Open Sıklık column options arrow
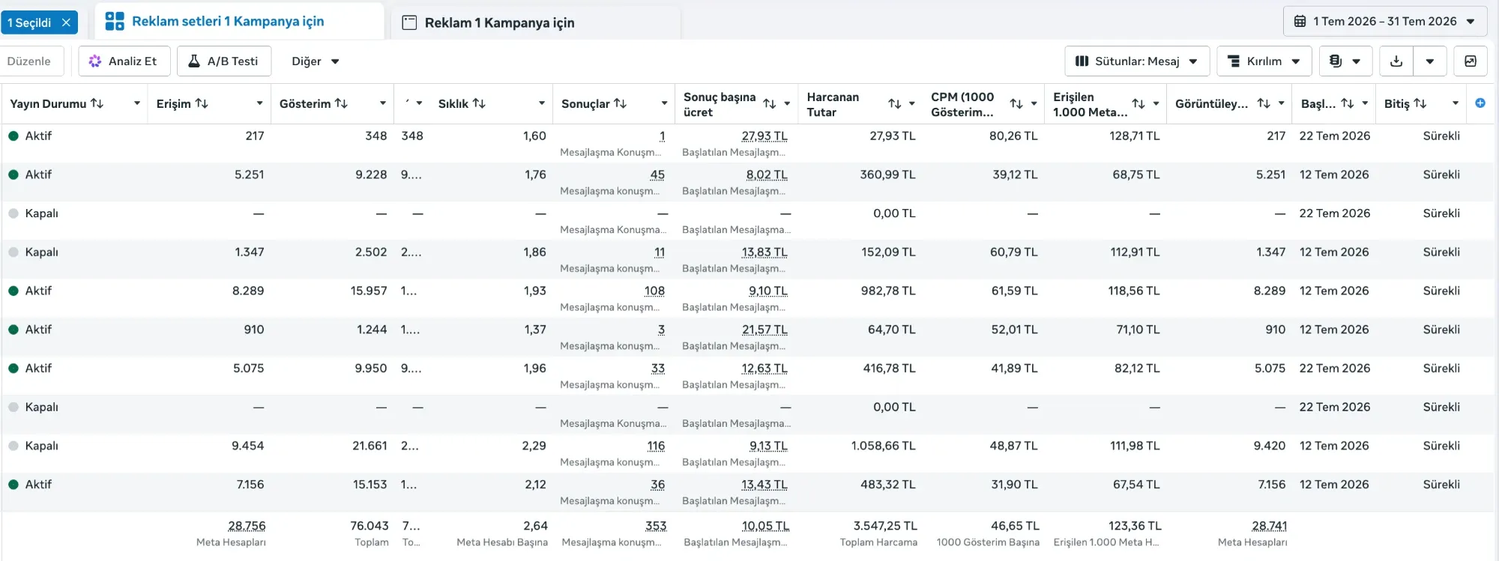This screenshot has width=1499, height=561. 541,103
